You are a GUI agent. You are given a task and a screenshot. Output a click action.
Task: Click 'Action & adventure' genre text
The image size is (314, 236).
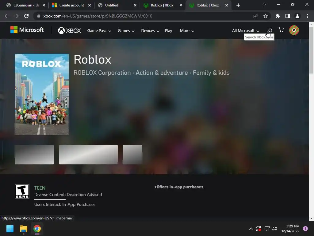[162, 73]
